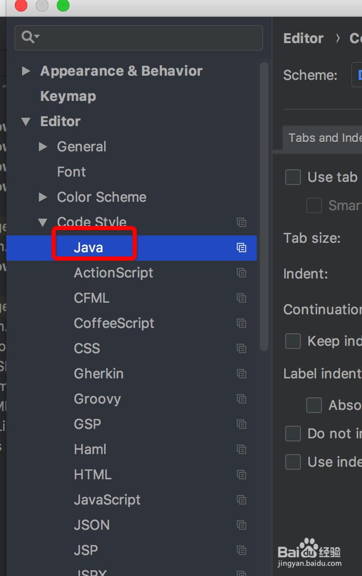Viewport: 362px width, 576px height.
Task: Select JavaScript code style
Action: (107, 500)
